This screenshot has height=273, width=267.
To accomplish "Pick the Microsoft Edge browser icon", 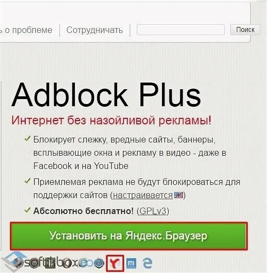I will click(x=148, y=263).
